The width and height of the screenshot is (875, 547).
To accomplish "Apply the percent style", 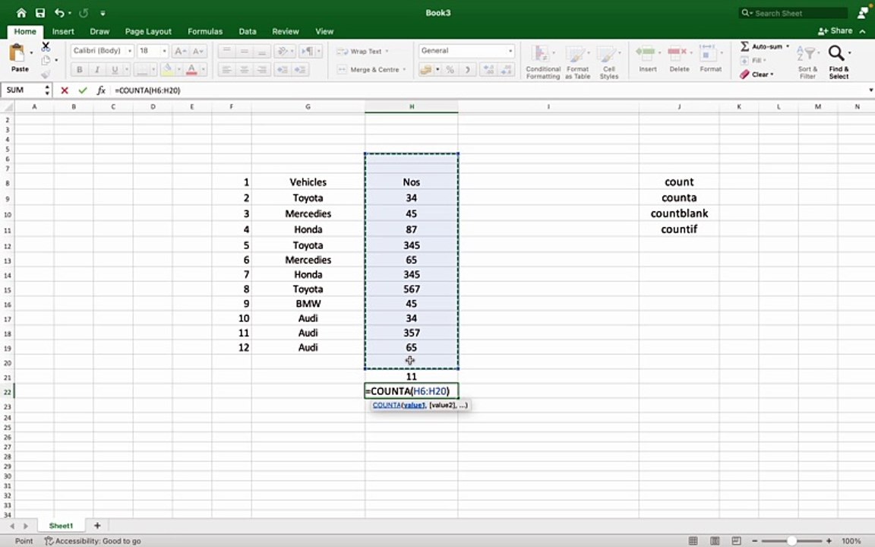I will pyautogui.click(x=450, y=70).
